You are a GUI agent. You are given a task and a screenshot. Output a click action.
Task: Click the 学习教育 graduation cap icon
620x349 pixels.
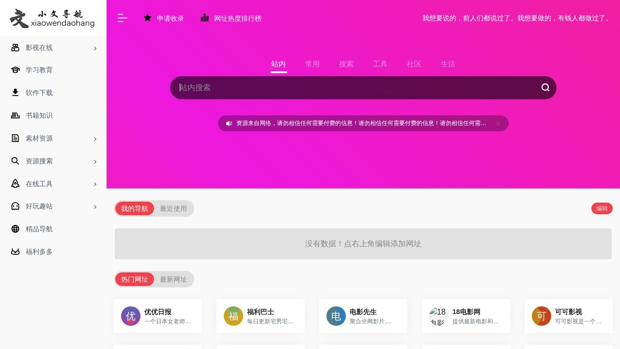click(15, 70)
